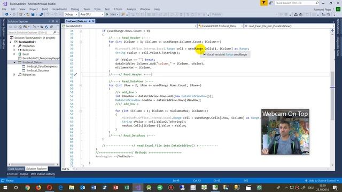Close the frmExcel_Data.cs tab
This screenshot has height=192, width=342.
coord(94,21)
